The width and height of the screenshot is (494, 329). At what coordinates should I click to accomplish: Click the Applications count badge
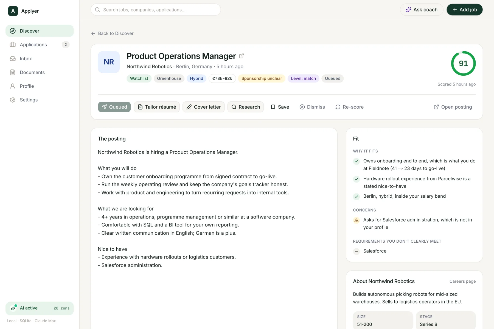[66, 45]
